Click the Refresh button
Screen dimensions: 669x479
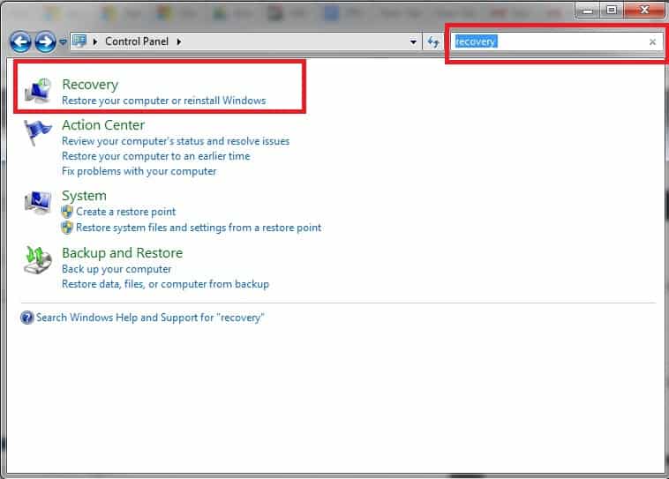pyautogui.click(x=433, y=41)
